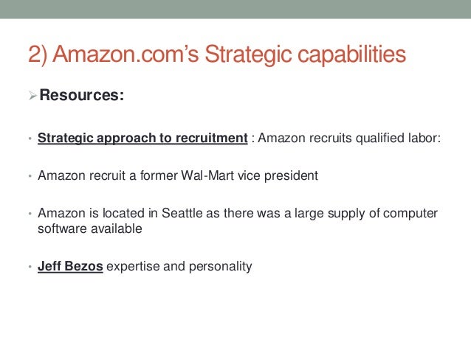Click the "2)" number in the title
471x353 pixels.
[x=37, y=55]
